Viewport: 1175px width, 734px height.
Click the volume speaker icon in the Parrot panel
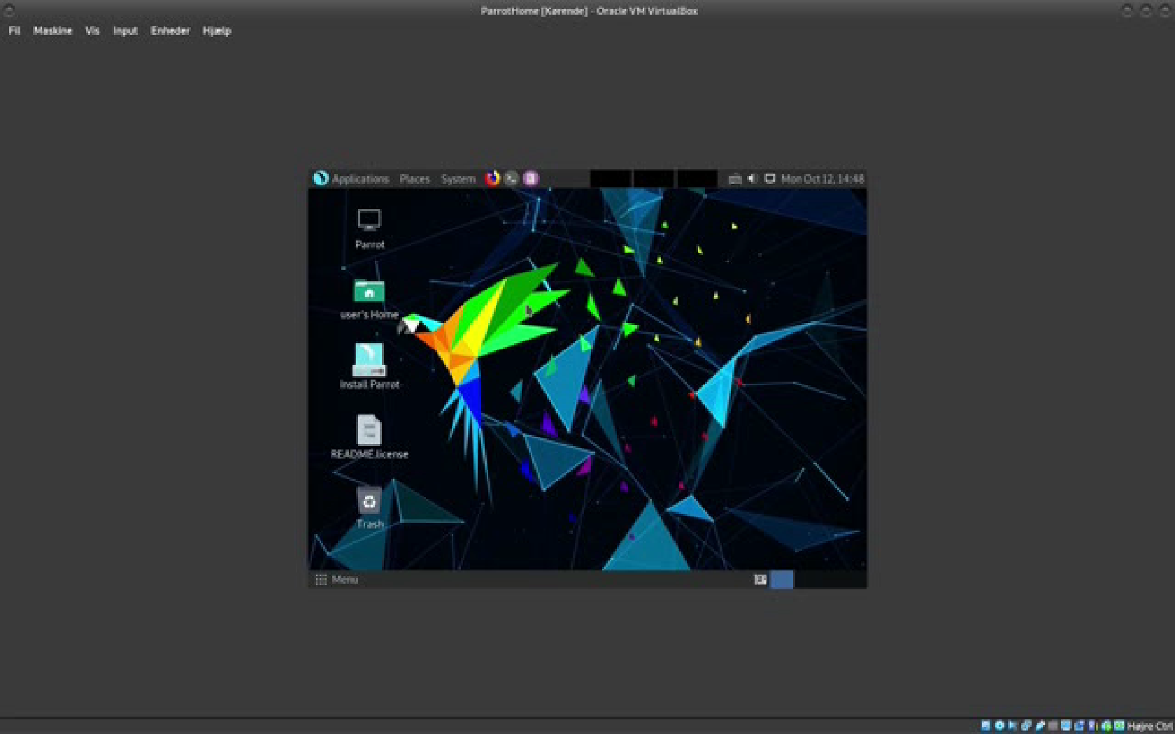(753, 179)
